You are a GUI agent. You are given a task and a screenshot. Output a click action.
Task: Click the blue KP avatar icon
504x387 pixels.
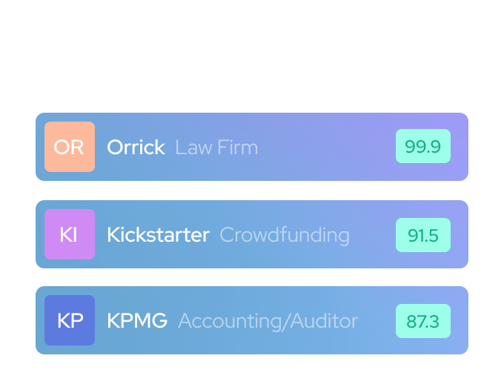click(70, 320)
